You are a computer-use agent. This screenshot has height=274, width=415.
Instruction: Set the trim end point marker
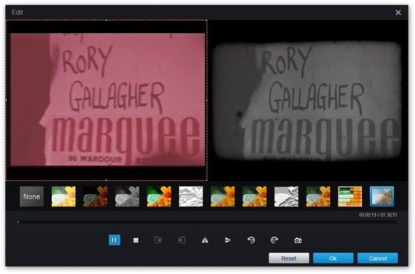(181, 240)
